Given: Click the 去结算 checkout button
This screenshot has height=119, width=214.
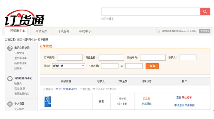Looking at the screenshot, I should pyautogui.click(x=205, y=31).
